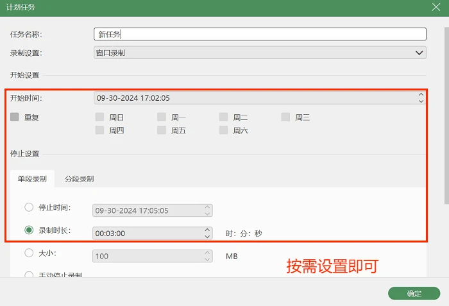This screenshot has height=306, width=449.
Task: Select the 大小 radio button
Action: coord(29,253)
